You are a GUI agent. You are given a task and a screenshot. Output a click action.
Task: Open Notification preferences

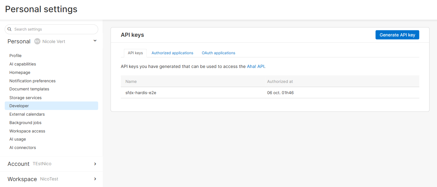click(x=32, y=81)
